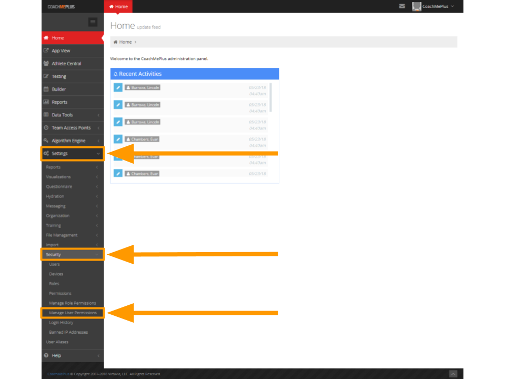Click the scroll-to-top arrow in footer
Viewport: 505px width, 379px height.
(x=453, y=374)
